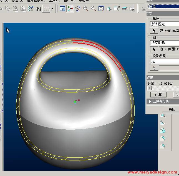Toggle the spin center display button
Screen dimensions: 179x176
(x=70, y=9)
